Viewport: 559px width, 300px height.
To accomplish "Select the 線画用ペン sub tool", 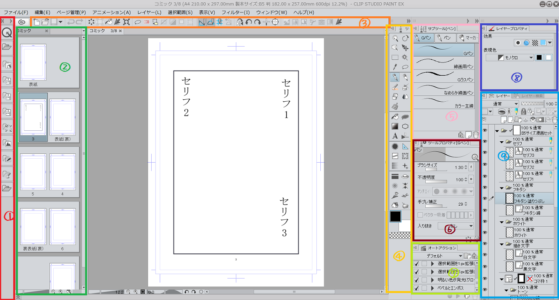I will pyautogui.click(x=444, y=62).
